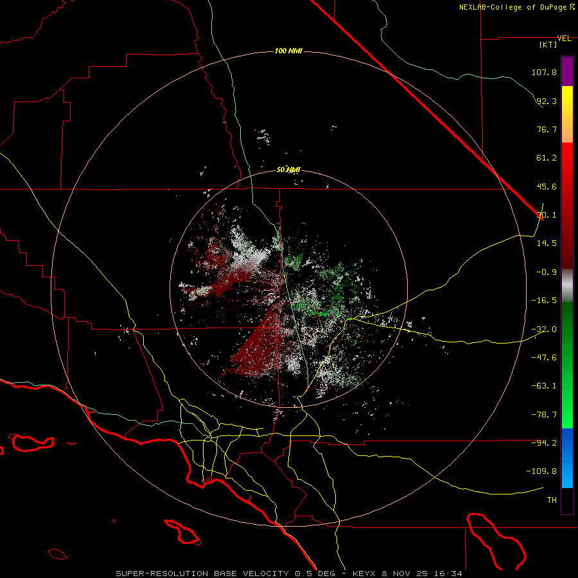
Task: Select the -0.9 scale value
Action: coord(547,272)
